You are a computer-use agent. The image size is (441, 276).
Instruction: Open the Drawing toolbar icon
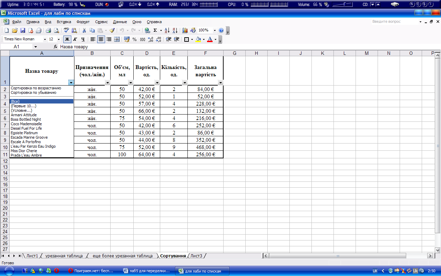click(x=193, y=30)
